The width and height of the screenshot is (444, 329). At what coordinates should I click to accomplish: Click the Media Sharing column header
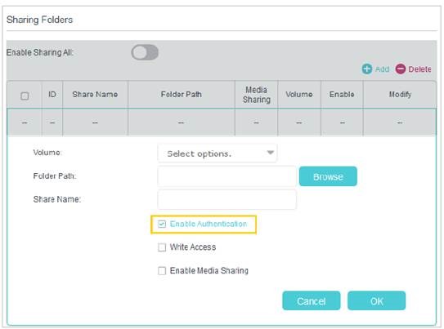[257, 95]
